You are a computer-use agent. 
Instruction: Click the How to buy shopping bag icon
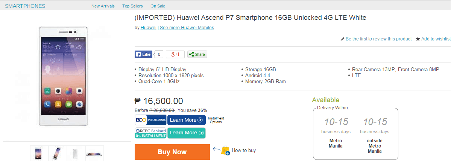pos(225,151)
